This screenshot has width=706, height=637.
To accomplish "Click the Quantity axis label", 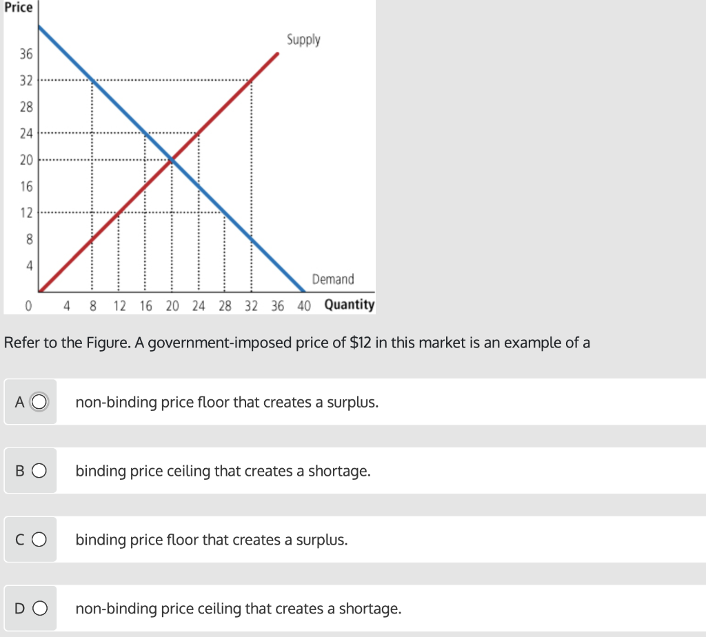I will click(x=350, y=305).
